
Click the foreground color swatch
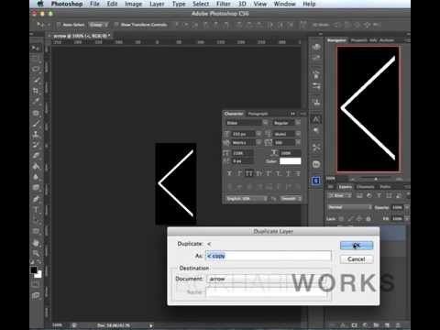tap(34, 270)
